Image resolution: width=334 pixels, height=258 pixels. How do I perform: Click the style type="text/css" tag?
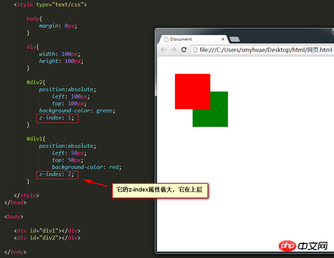[x=50, y=4]
